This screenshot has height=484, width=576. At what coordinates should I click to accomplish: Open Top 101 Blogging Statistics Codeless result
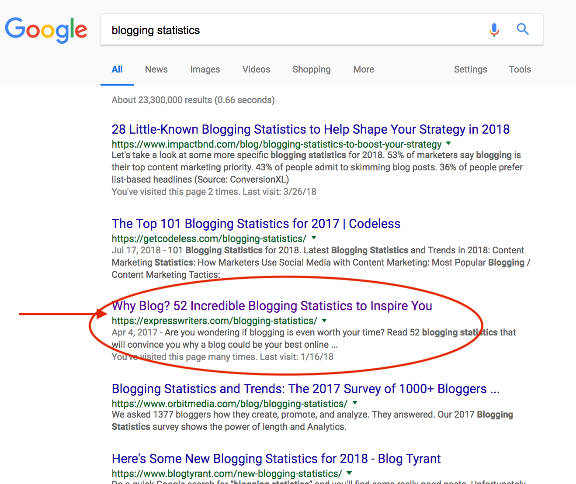256,224
